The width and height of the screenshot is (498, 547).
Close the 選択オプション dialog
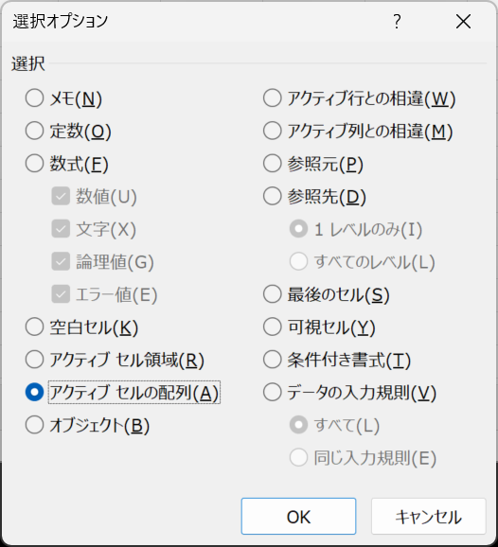coord(464,22)
